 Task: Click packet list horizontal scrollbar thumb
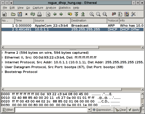[51, 47]
